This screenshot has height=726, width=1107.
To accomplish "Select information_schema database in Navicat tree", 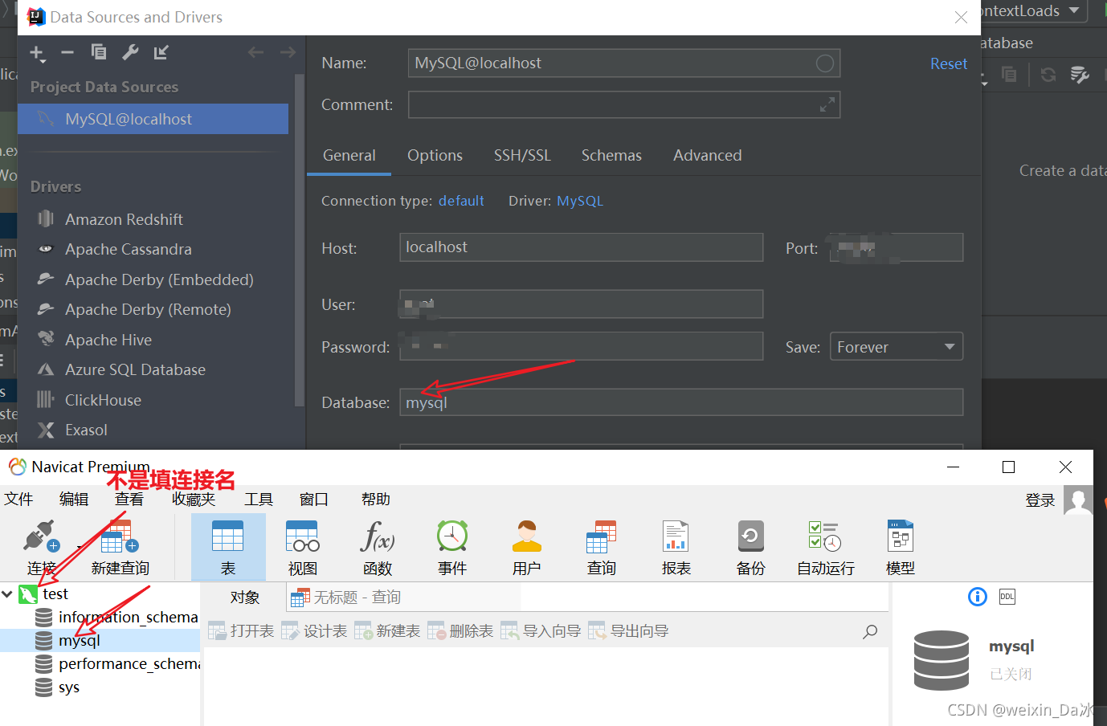I will pos(117,617).
